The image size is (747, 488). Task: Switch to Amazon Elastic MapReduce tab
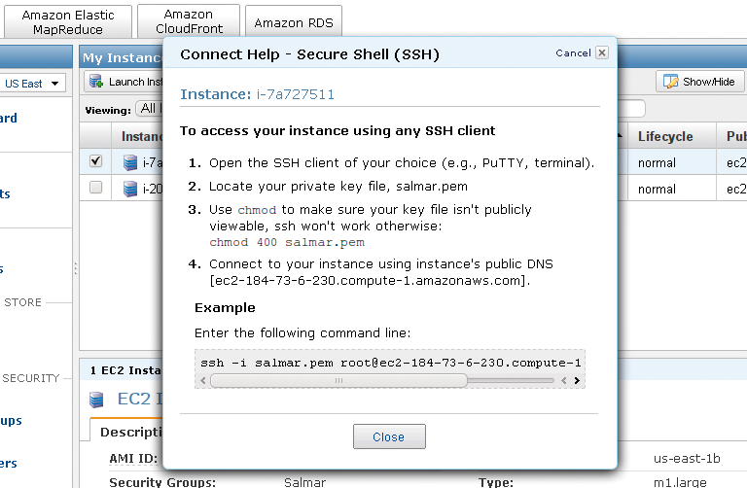coord(68,22)
